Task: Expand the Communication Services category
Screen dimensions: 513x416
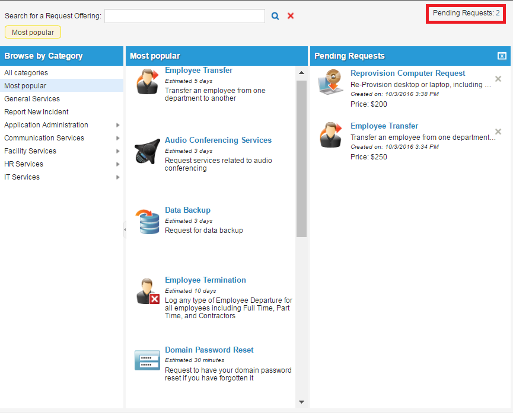Action: tap(117, 138)
